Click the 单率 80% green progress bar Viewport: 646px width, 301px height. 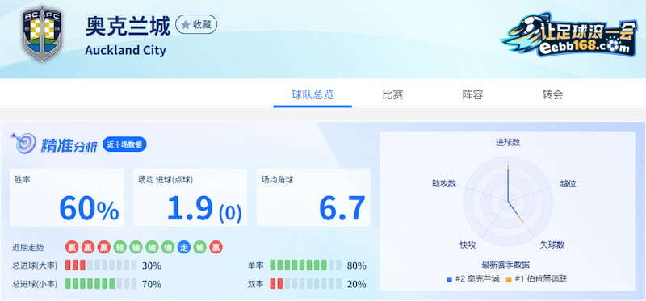[305, 265]
